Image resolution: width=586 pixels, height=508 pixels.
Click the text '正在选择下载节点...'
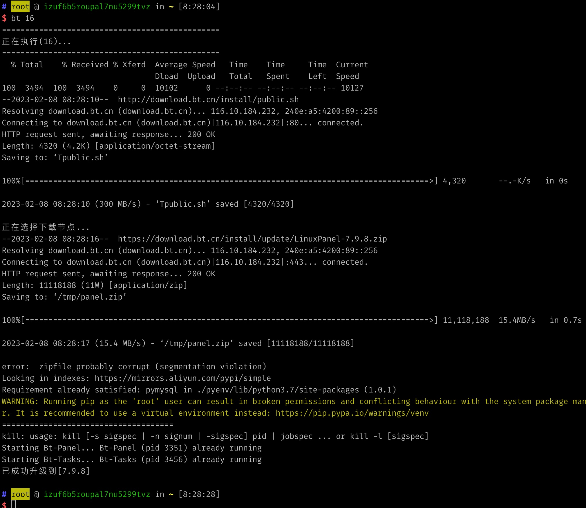pos(46,227)
